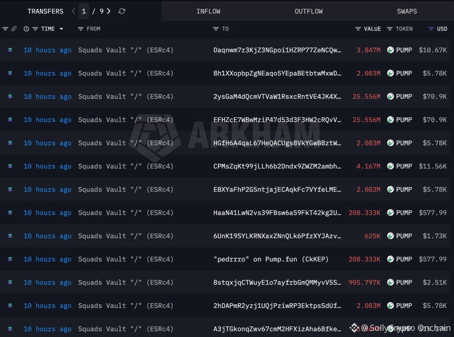
Task: Click the PUMP token icon in the EFHZcE7WB row
Action: coord(391,120)
